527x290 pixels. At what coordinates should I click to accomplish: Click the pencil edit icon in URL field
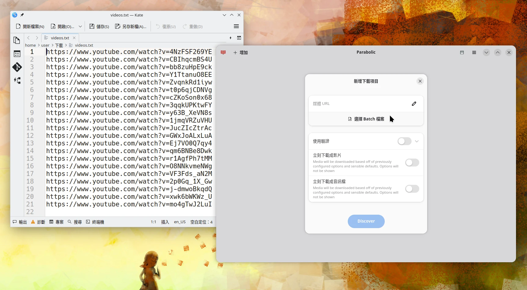click(414, 104)
